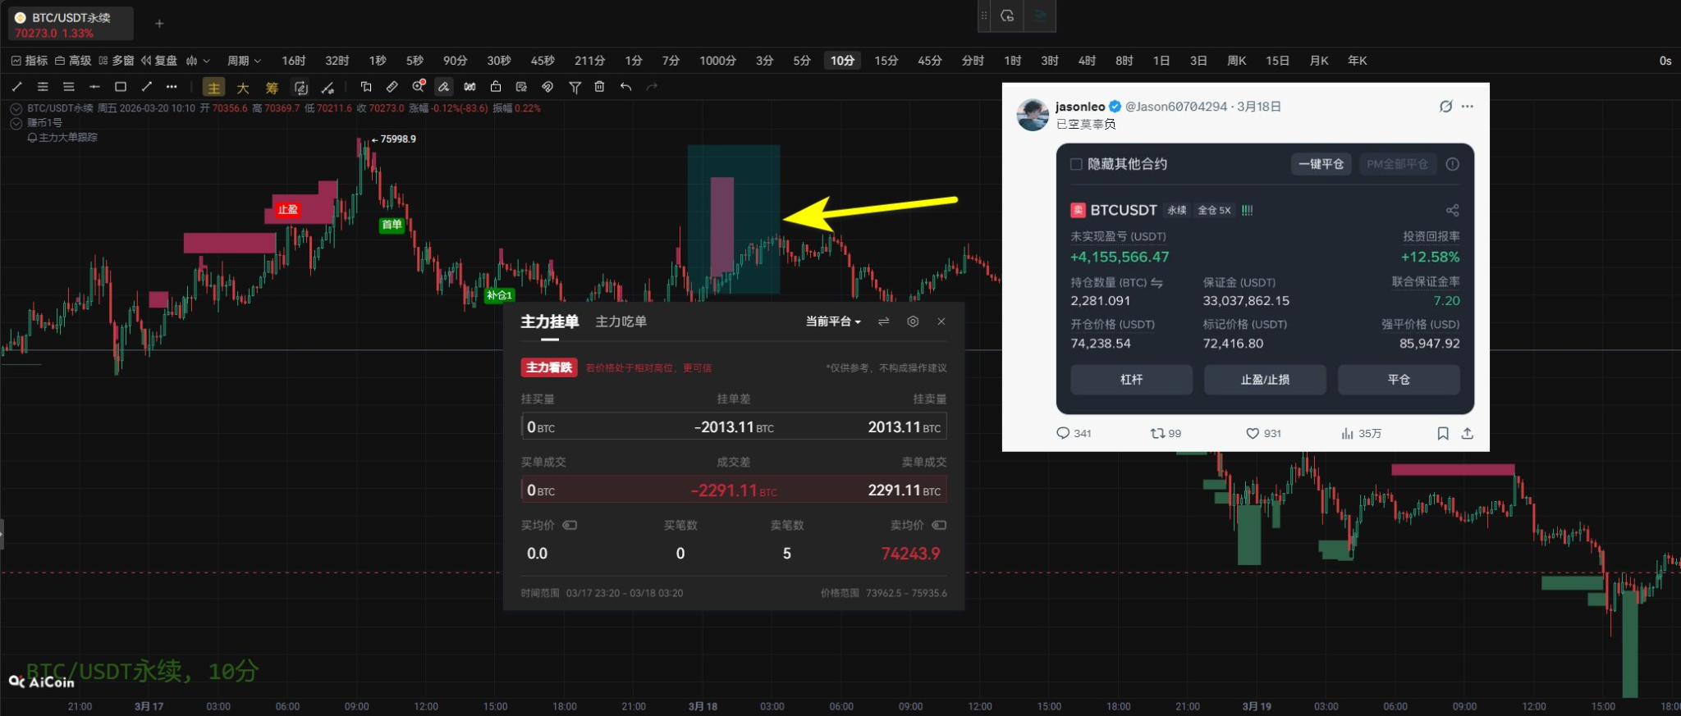Expand the chart style candlestick dropdown
The image size is (1681, 716).
click(x=198, y=61)
